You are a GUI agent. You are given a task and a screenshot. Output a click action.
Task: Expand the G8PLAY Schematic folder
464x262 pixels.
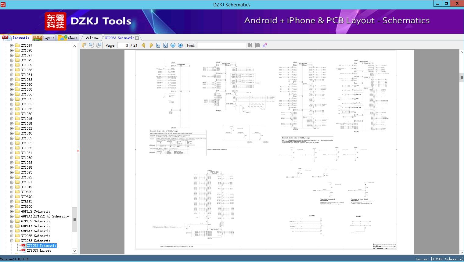click(x=12, y=226)
